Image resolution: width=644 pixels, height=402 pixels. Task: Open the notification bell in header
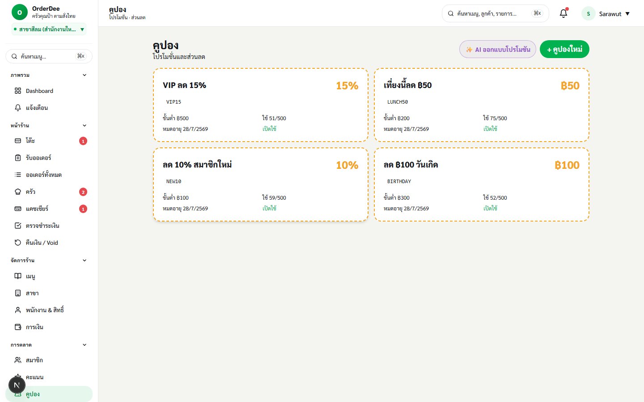pyautogui.click(x=563, y=13)
